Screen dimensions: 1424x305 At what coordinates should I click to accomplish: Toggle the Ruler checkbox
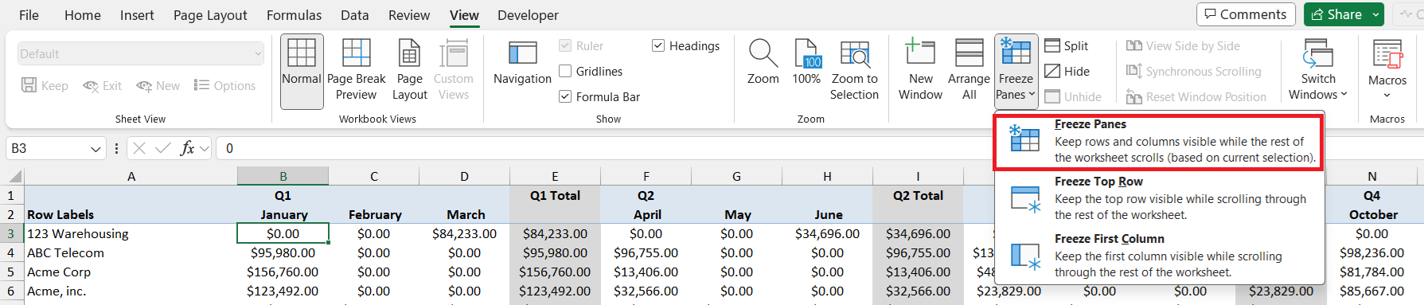click(x=565, y=46)
